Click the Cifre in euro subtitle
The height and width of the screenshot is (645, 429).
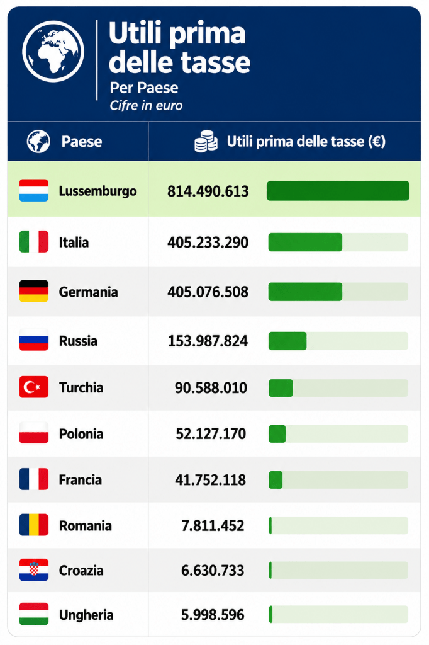click(146, 106)
